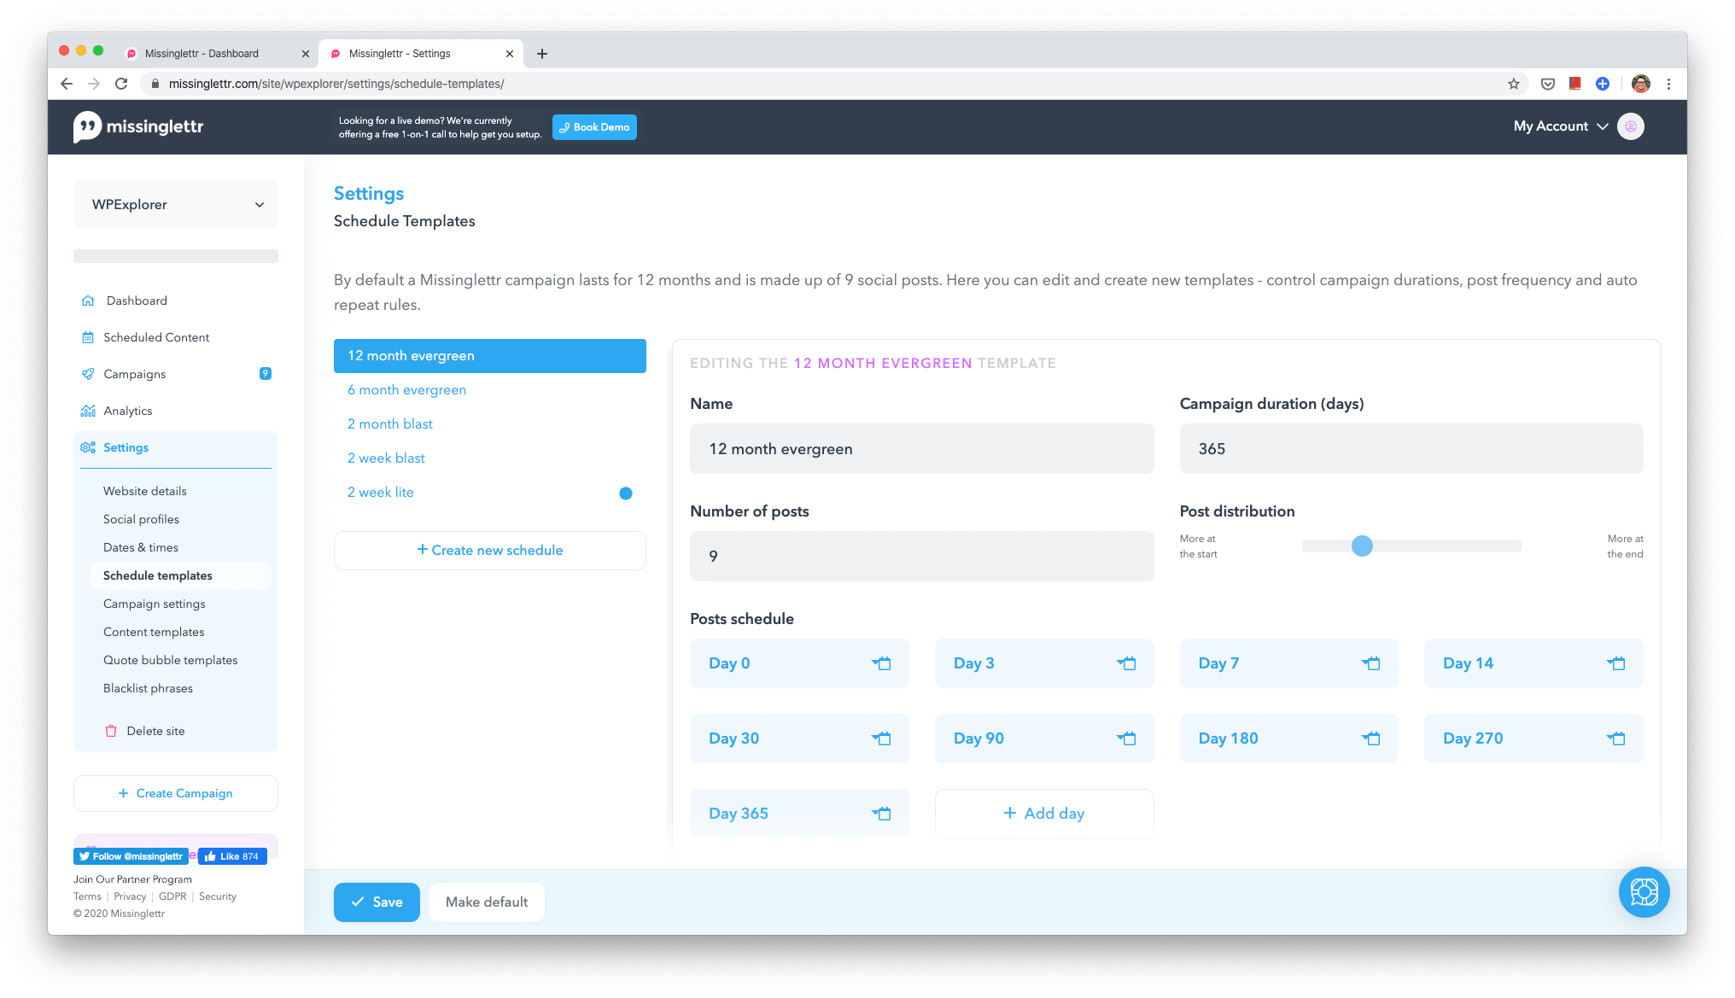Click the calendar icon on Day 365
The width and height of the screenshot is (1735, 998).
tap(882, 814)
